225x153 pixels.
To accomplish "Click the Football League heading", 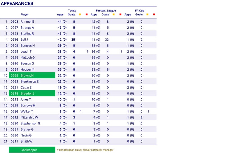I will 106,11.
